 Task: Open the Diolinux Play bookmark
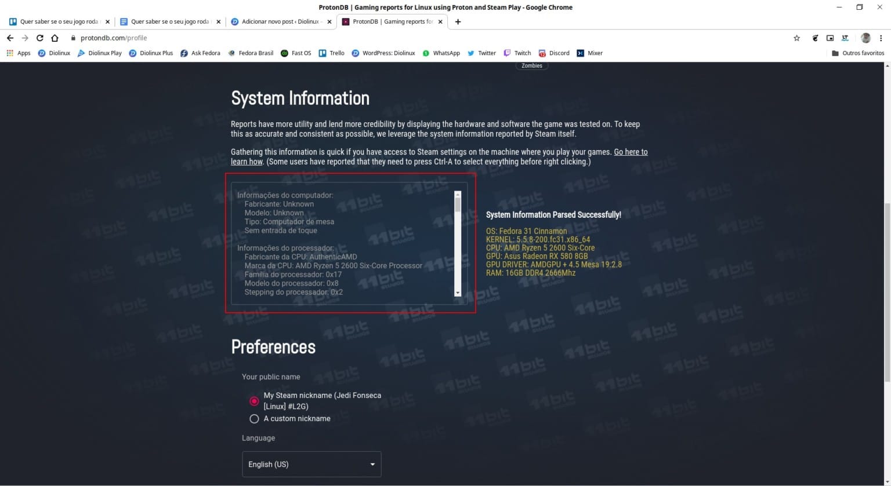point(100,53)
